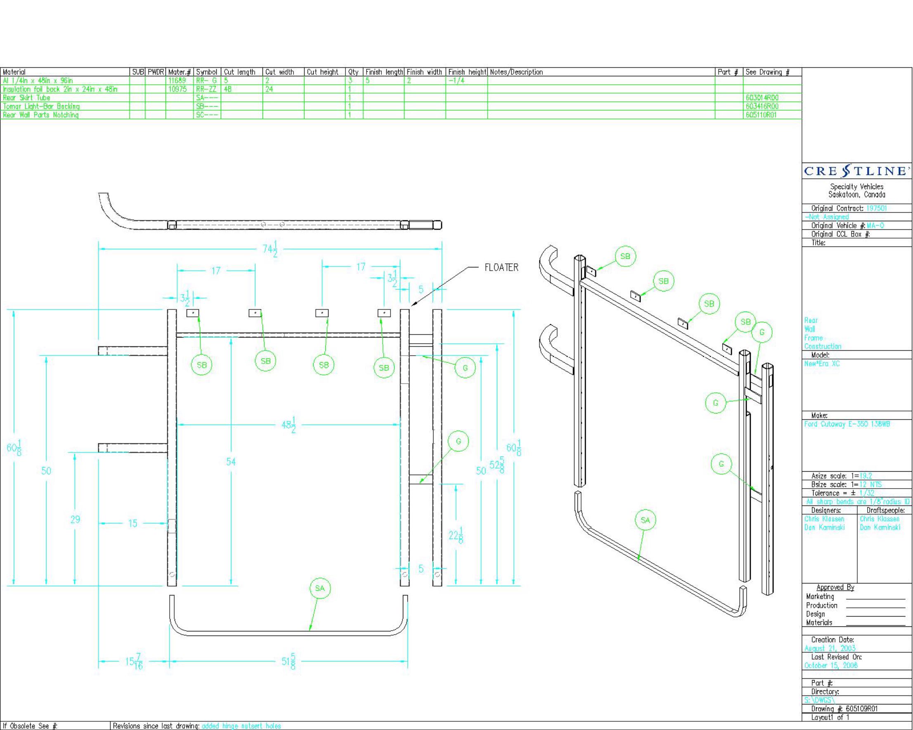The image size is (913, 730).
Task: Click the 'Symbol' column header
Action: (207, 72)
